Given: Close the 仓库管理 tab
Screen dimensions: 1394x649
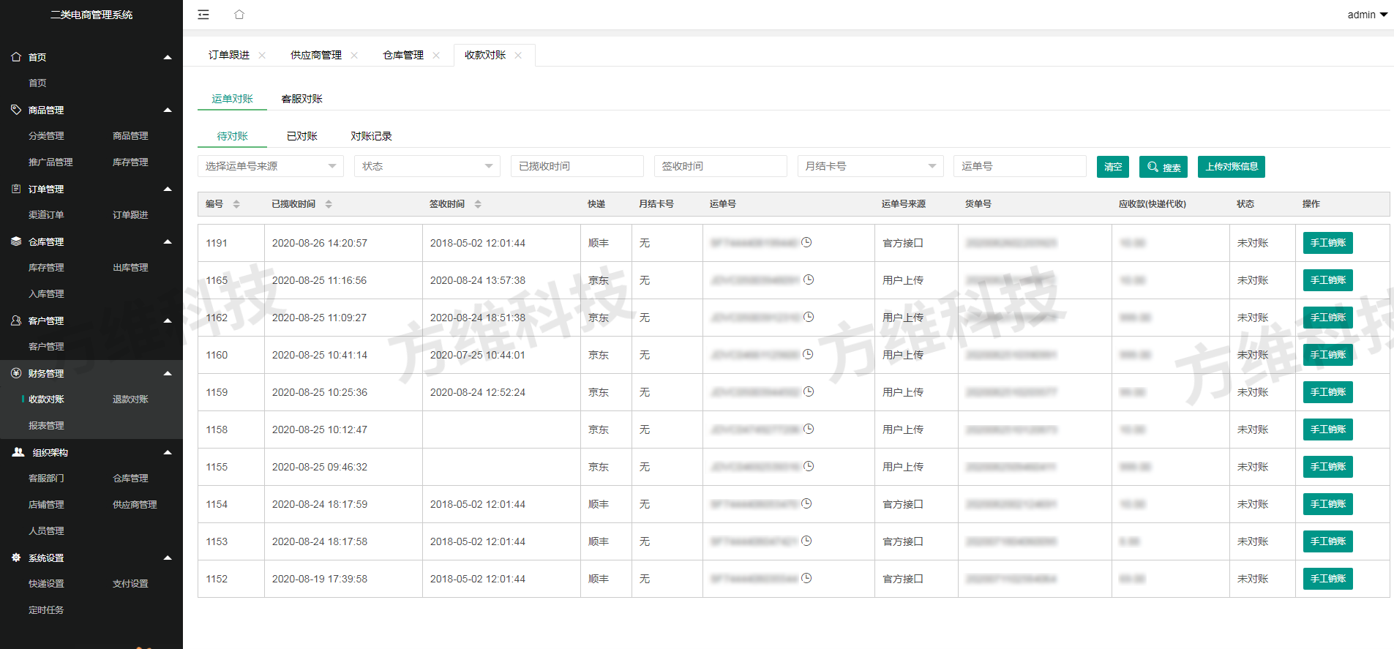Looking at the screenshot, I should 436,56.
